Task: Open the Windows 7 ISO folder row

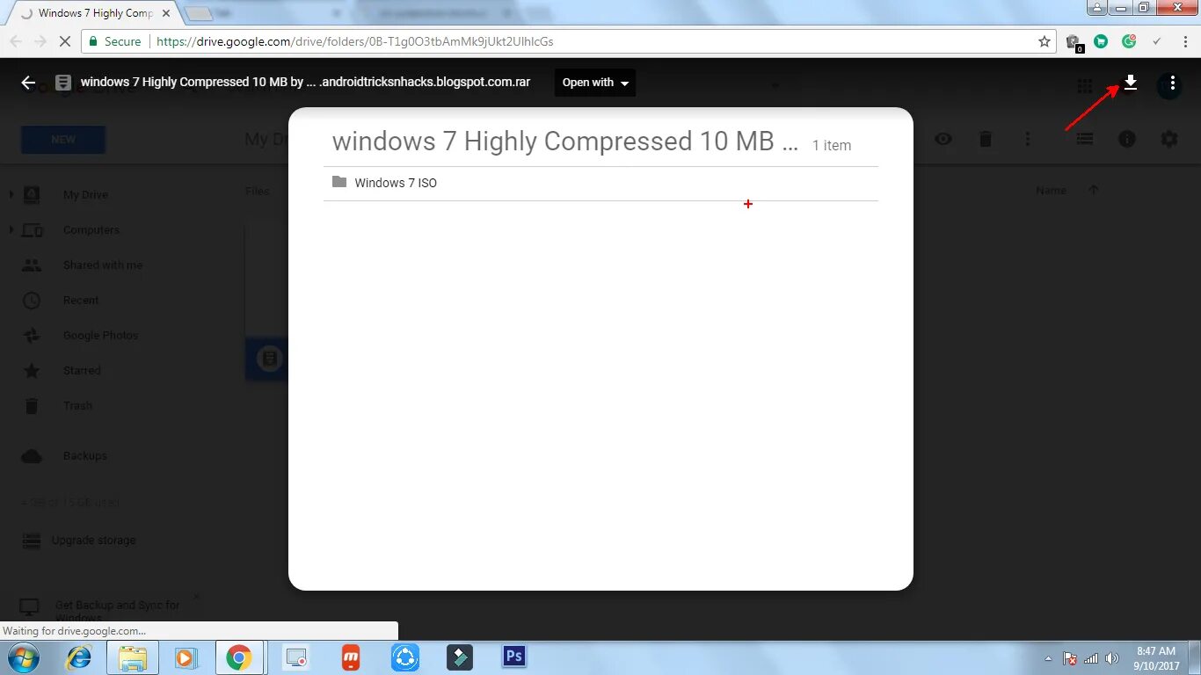Action: pyautogui.click(x=600, y=183)
